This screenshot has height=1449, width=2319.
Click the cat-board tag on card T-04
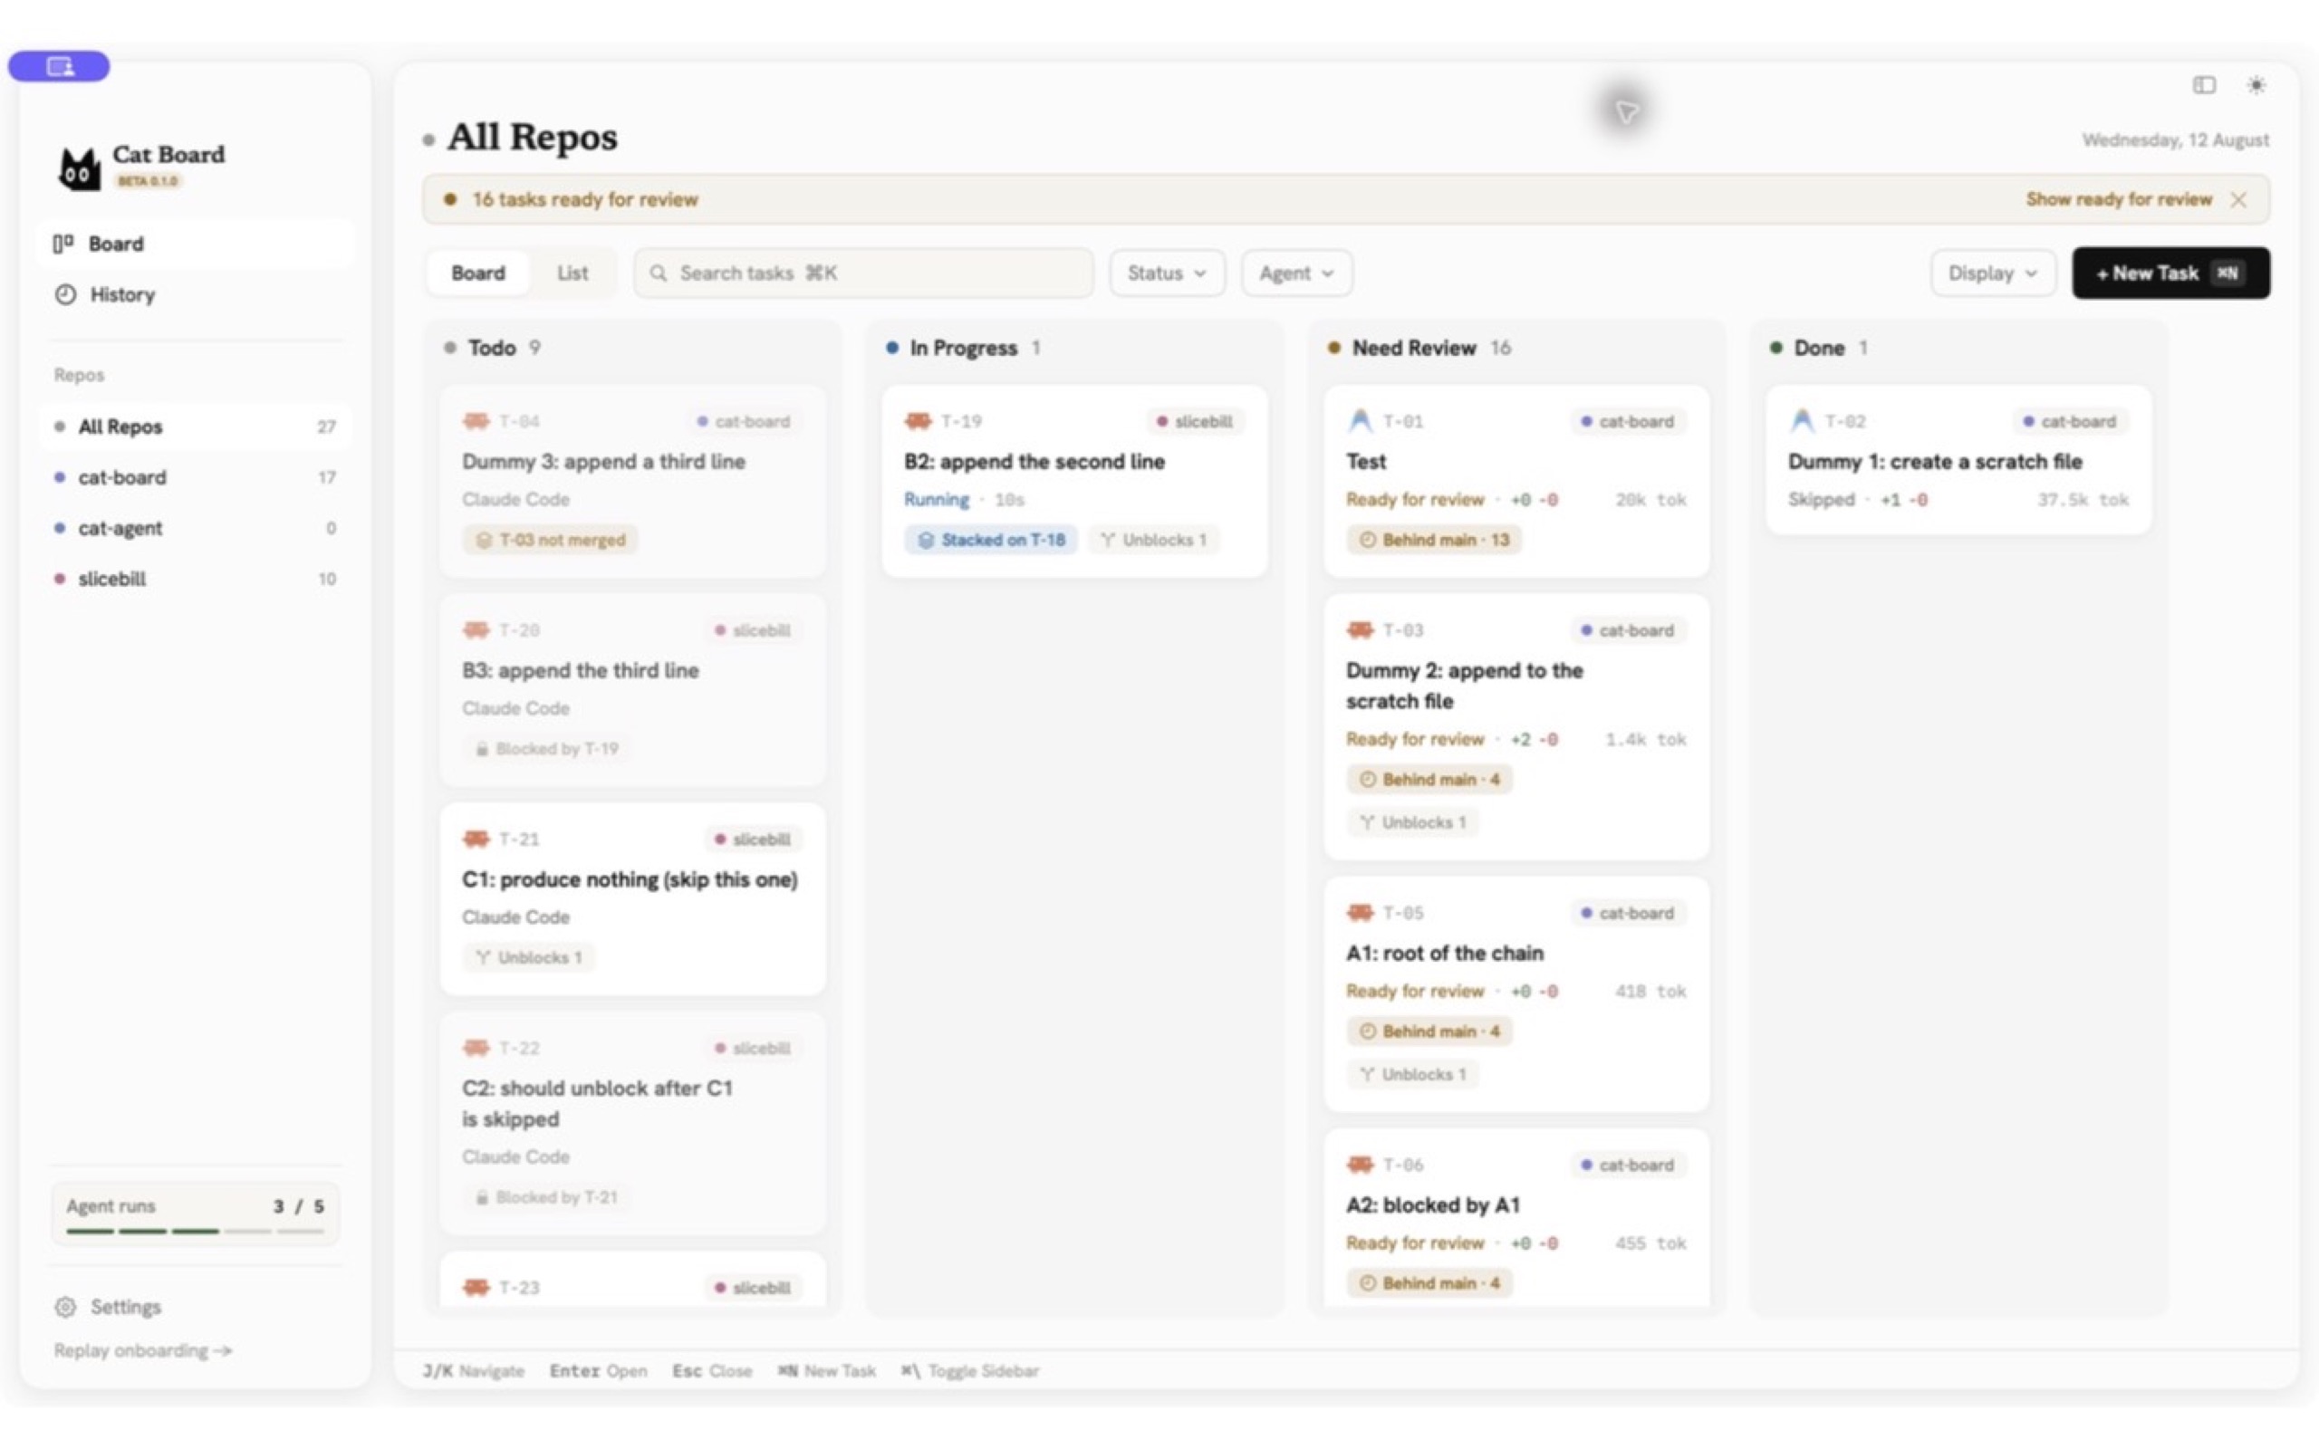coord(744,421)
